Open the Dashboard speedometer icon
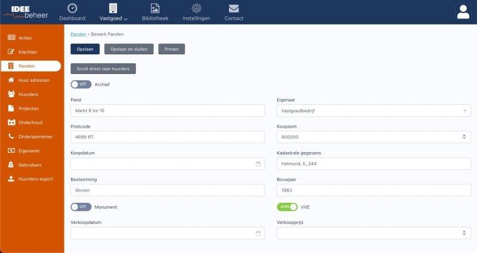477x253 pixels. [x=72, y=8]
